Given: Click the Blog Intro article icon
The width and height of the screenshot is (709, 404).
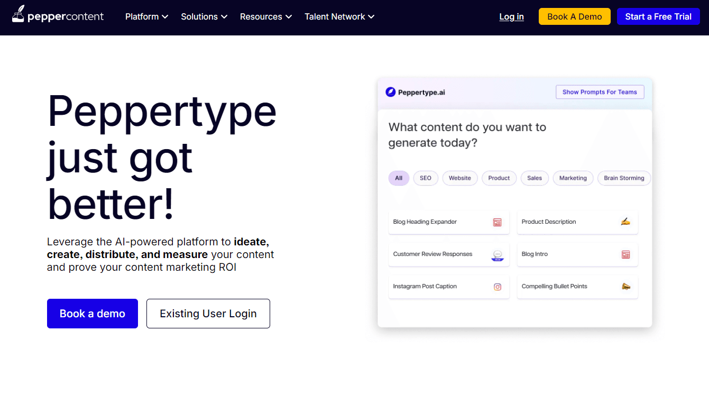Looking at the screenshot, I should tap(625, 254).
